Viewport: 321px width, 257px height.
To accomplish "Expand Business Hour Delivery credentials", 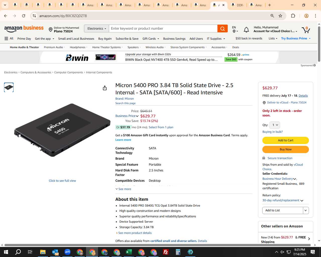I will [279, 179].
